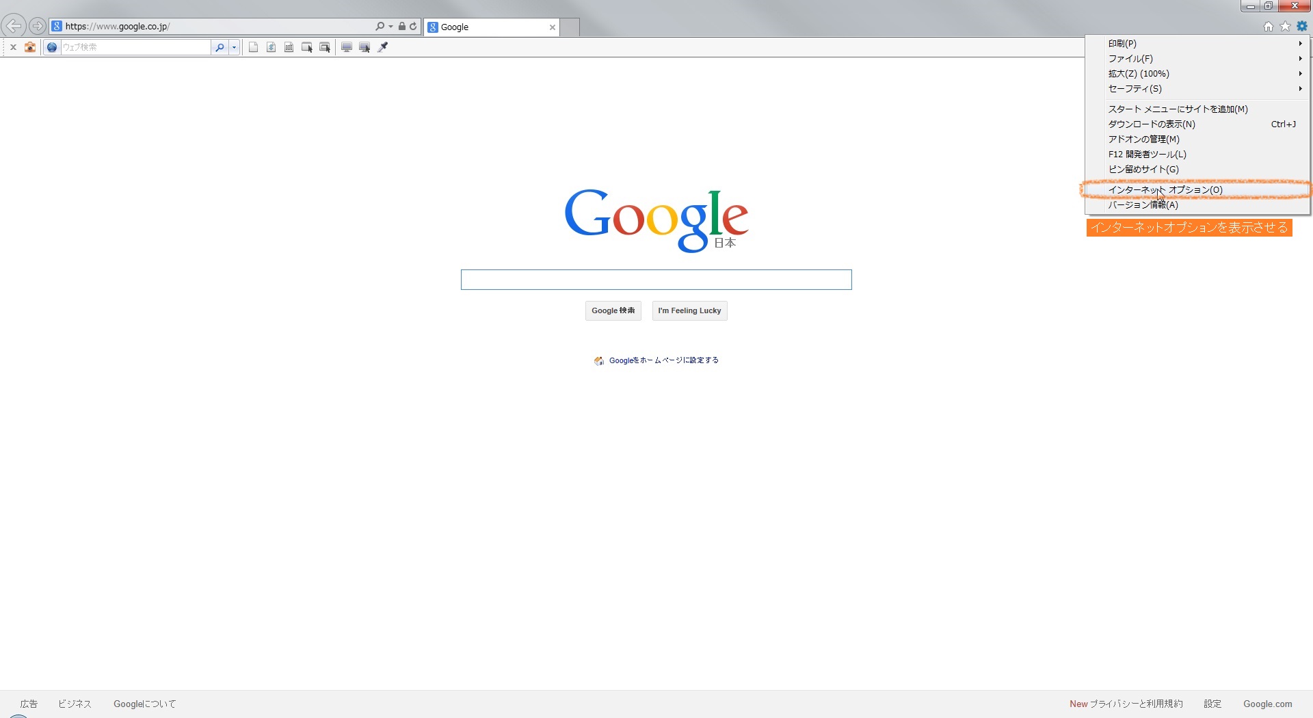Image resolution: width=1313 pixels, height=718 pixels.
Task: Click the Google search text box
Action: tap(656, 280)
